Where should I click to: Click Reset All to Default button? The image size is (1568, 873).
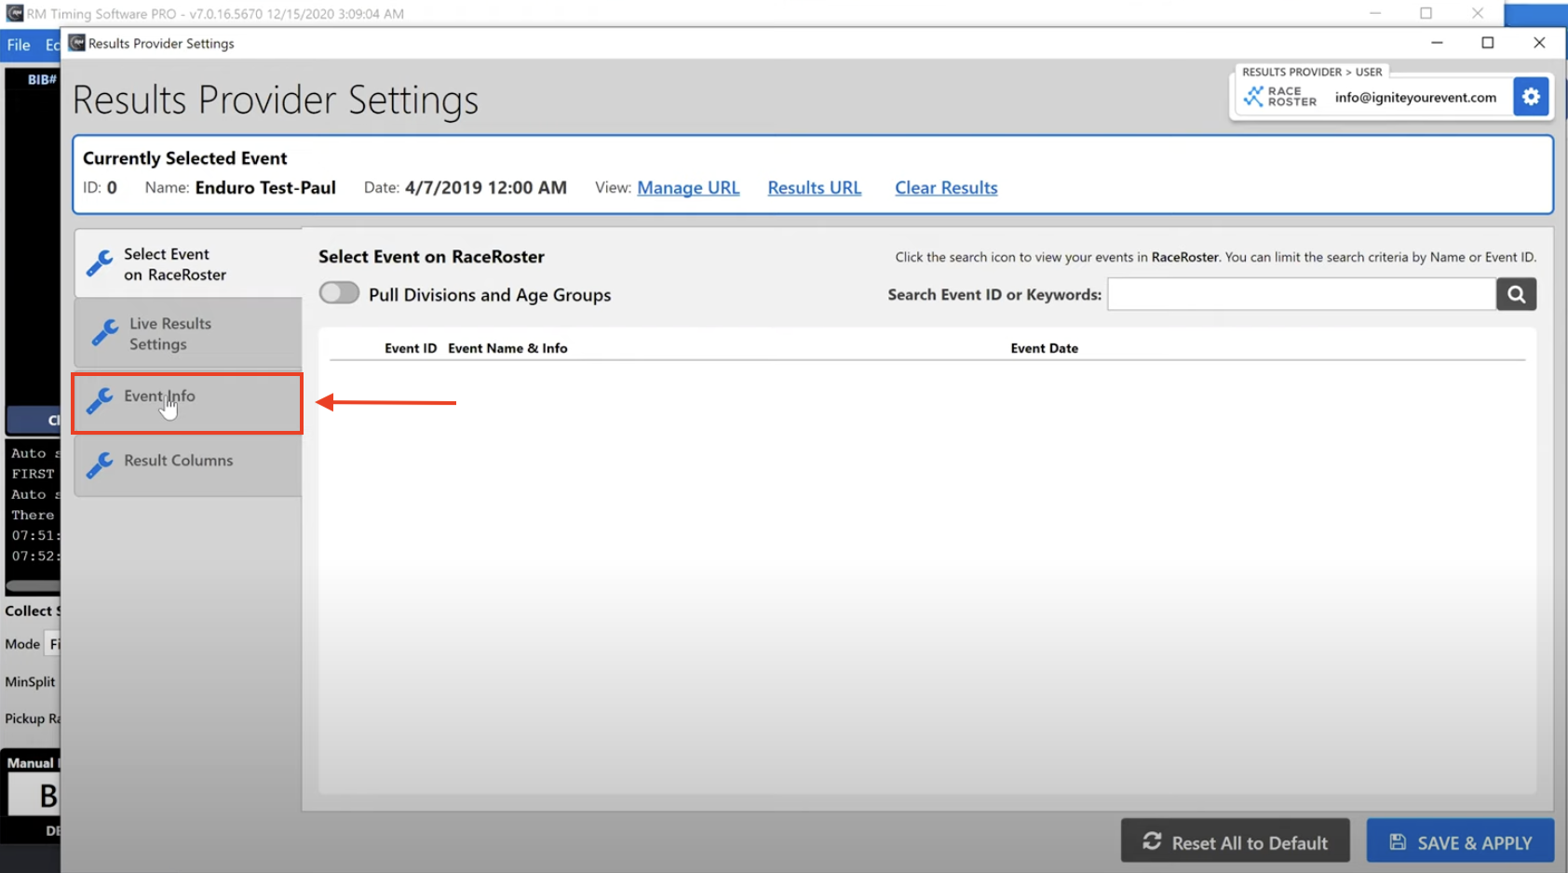tap(1235, 841)
